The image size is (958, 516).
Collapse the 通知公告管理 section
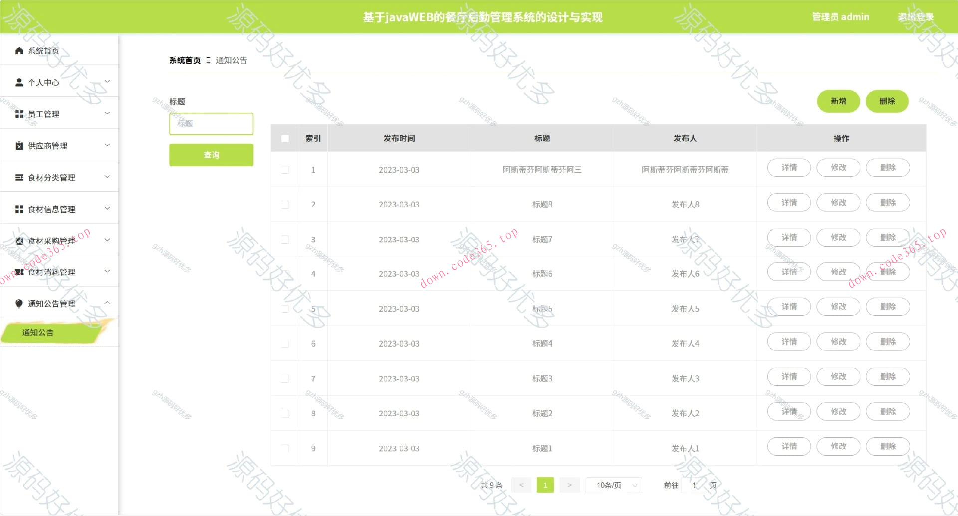[x=107, y=303]
